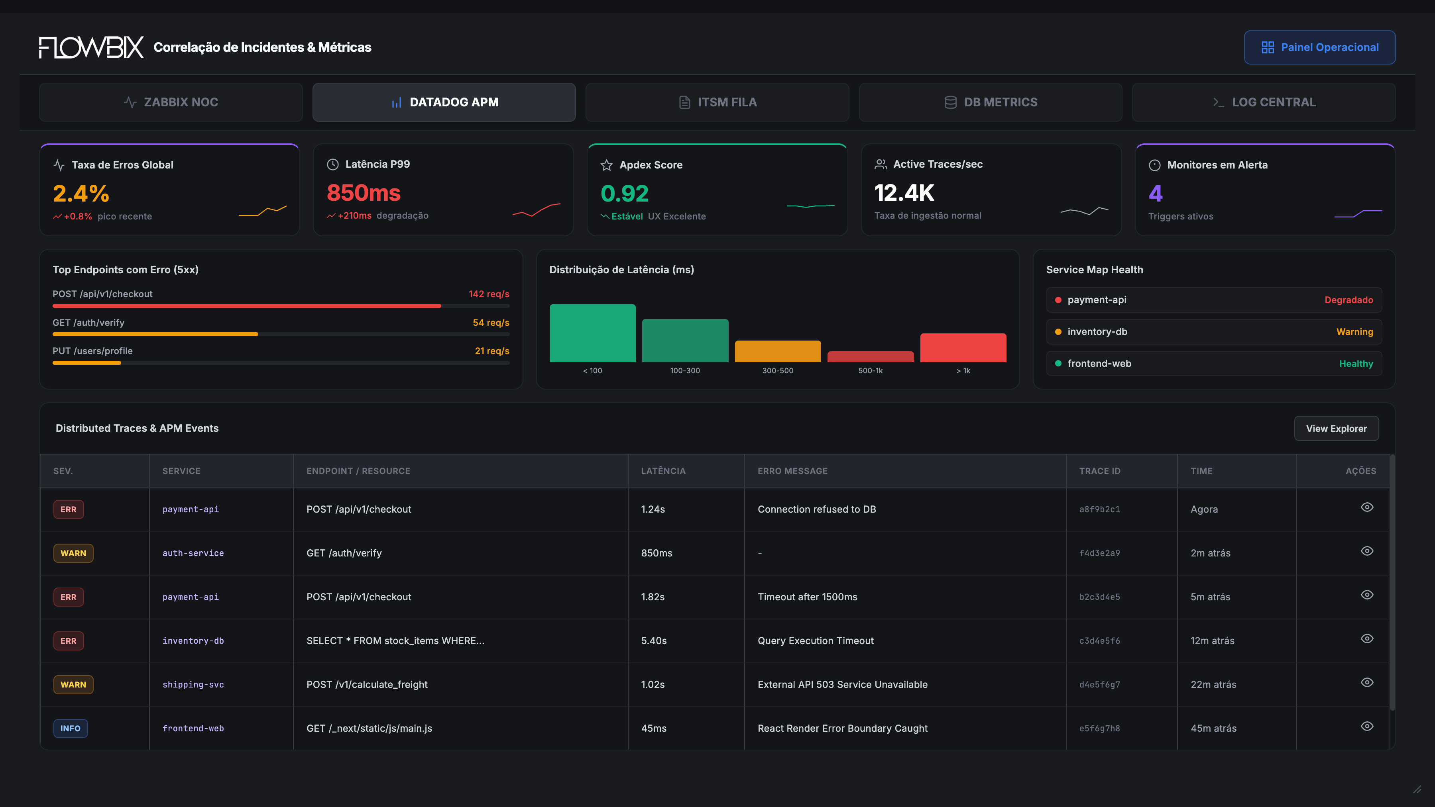Click 'SELECT * FROM stock_items WHERE...' cell
The height and width of the screenshot is (807, 1435).
click(x=395, y=641)
